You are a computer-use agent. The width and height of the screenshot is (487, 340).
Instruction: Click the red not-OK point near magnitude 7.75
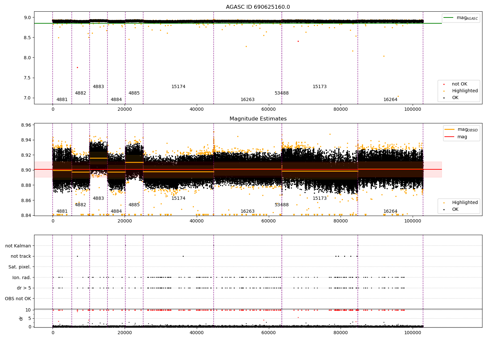pos(77,67)
